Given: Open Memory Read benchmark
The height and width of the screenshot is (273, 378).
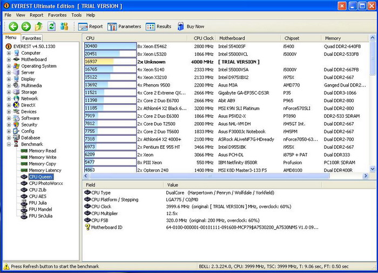Looking at the screenshot, I should [43, 151].
